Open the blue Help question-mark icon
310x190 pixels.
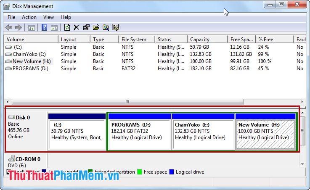45,27
